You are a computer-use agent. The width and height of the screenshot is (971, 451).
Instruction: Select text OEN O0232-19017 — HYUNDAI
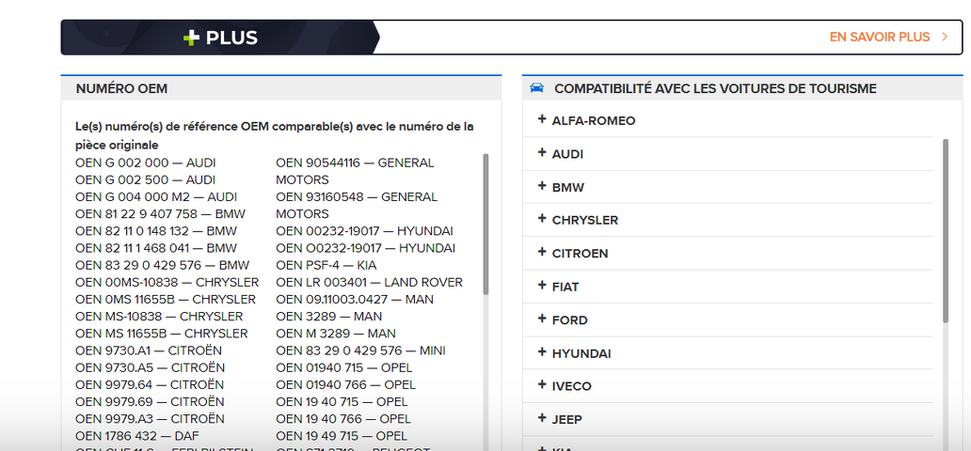(366, 248)
